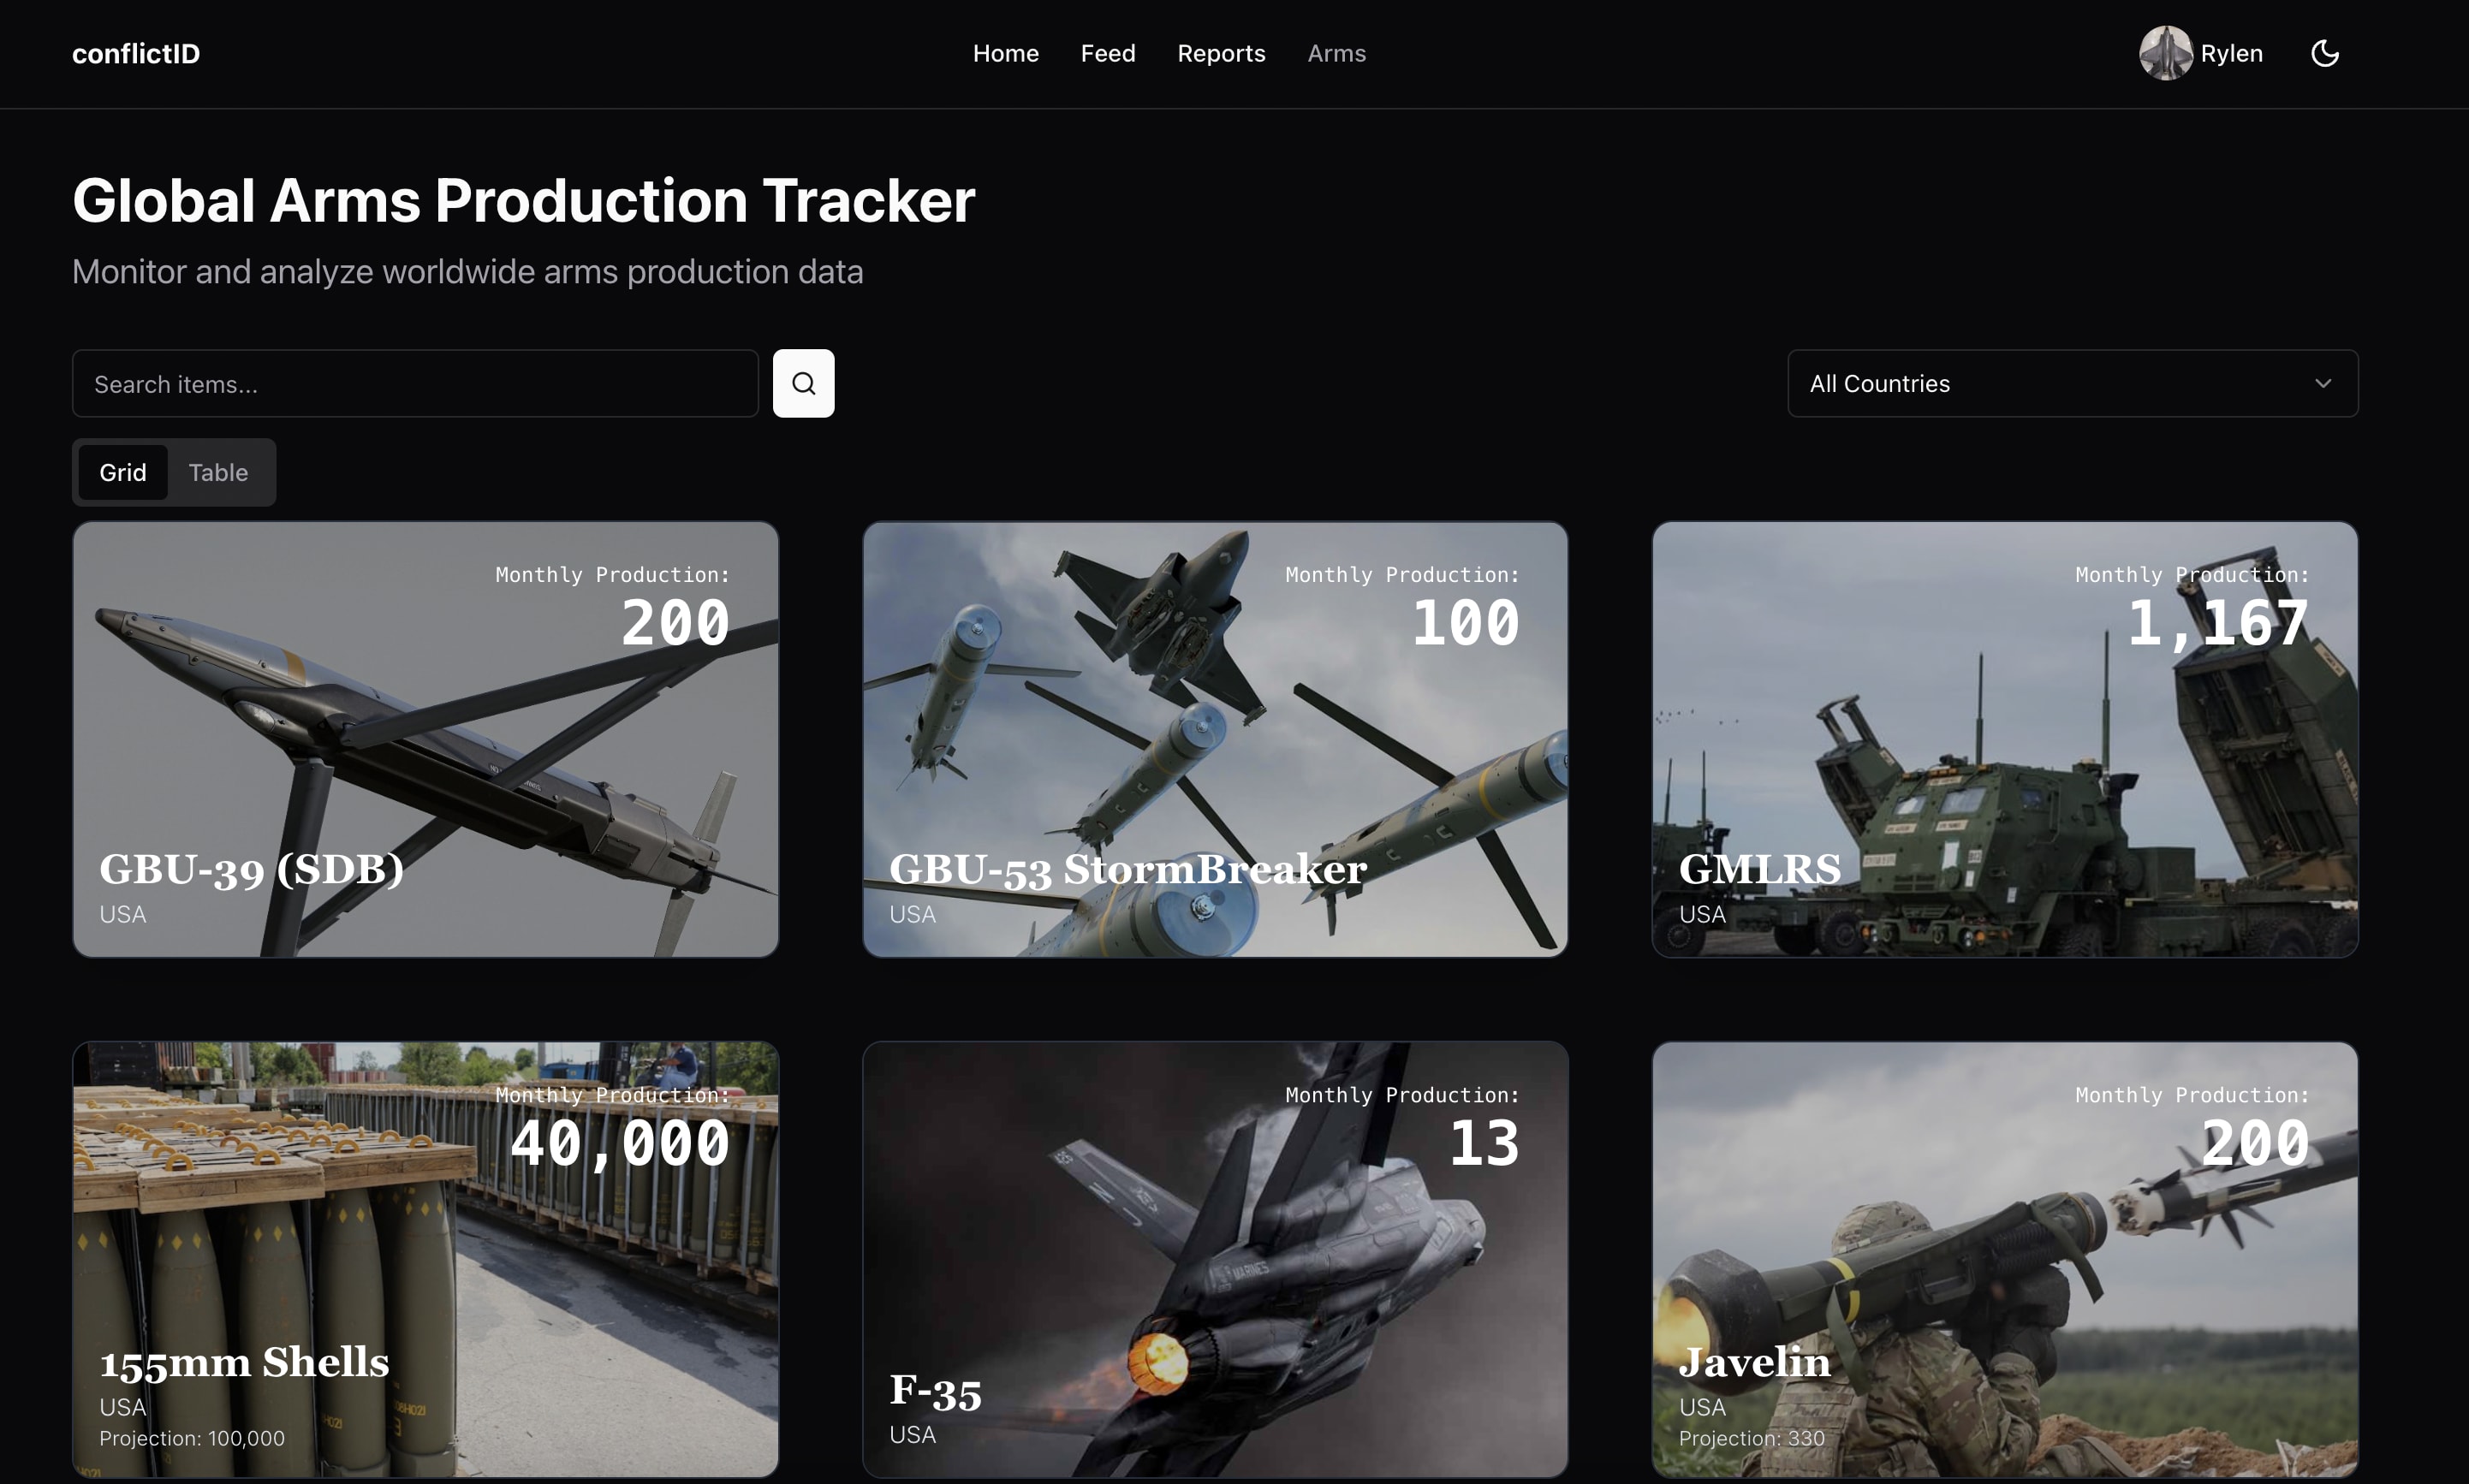The image size is (2469, 1484).
Task: Click the conflictID logo
Action: pyautogui.click(x=136, y=53)
